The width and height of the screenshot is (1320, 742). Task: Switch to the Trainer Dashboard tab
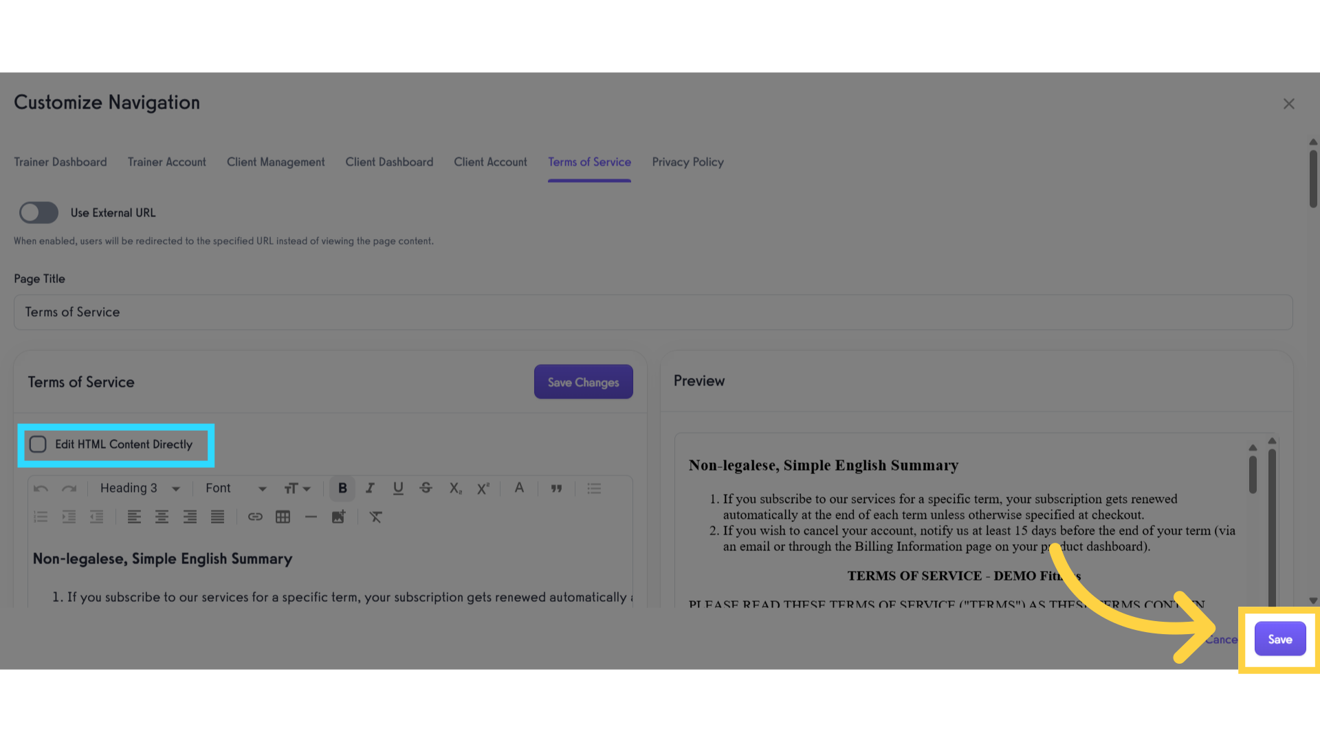(x=60, y=162)
